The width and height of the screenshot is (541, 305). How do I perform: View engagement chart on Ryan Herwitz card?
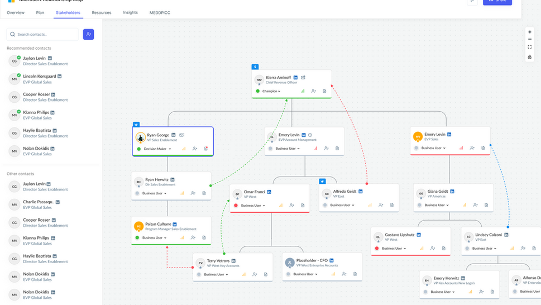tap(182, 193)
